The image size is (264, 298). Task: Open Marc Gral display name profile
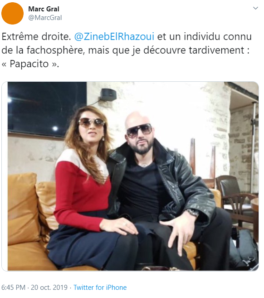coord(44,9)
